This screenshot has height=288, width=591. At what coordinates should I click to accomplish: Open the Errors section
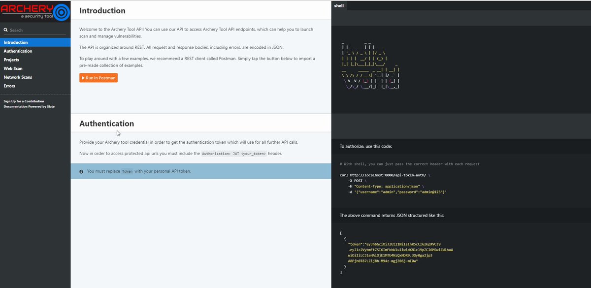coord(9,86)
